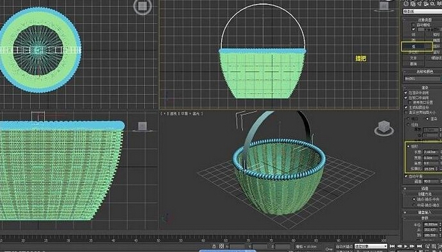Screen dimensions: 442x252
Task: Select the zoom navigation icon bottom right
Action: pos(428,247)
